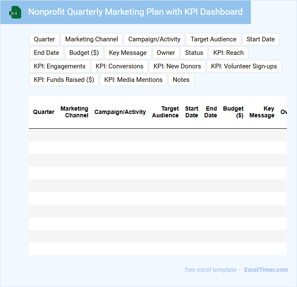Click the Campaign/Activity tag
Screen dimensions: 297x287
coord(154,39)
